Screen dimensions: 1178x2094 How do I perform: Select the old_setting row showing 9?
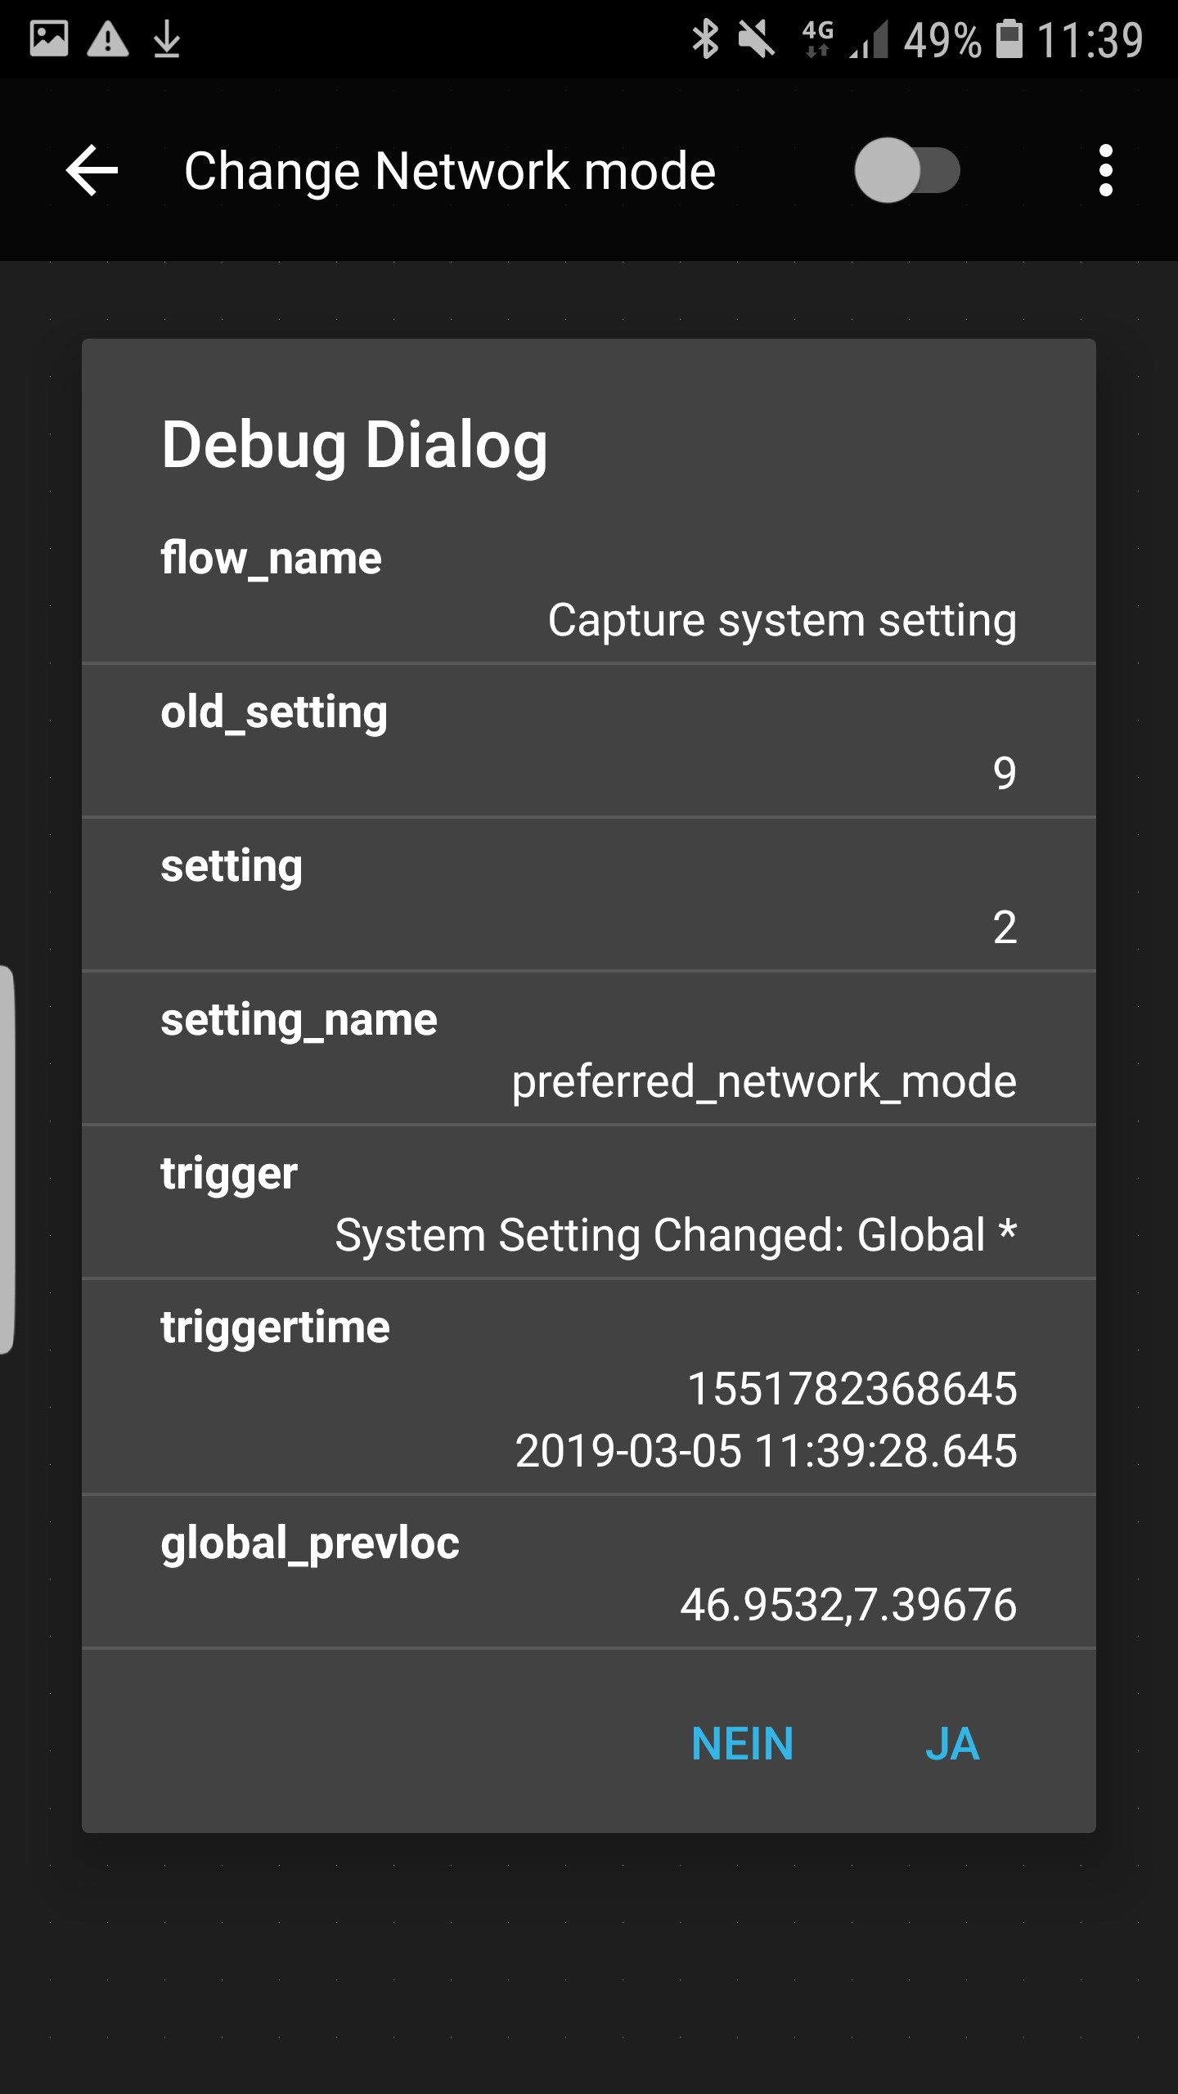589,741
